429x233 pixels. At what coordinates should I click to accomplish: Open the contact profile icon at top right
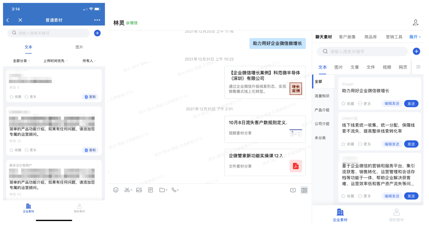[x=415, y=23]
